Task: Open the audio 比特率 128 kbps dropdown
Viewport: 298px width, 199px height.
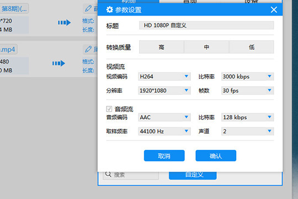Action: [247, 117]
